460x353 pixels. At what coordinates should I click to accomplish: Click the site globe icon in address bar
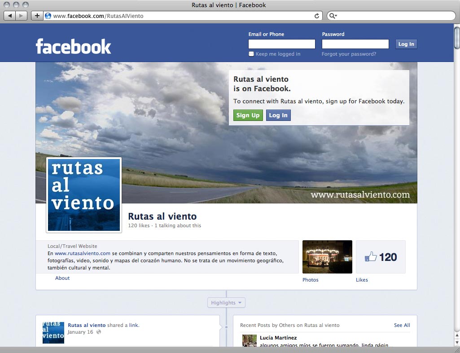(x=48, y=16)
